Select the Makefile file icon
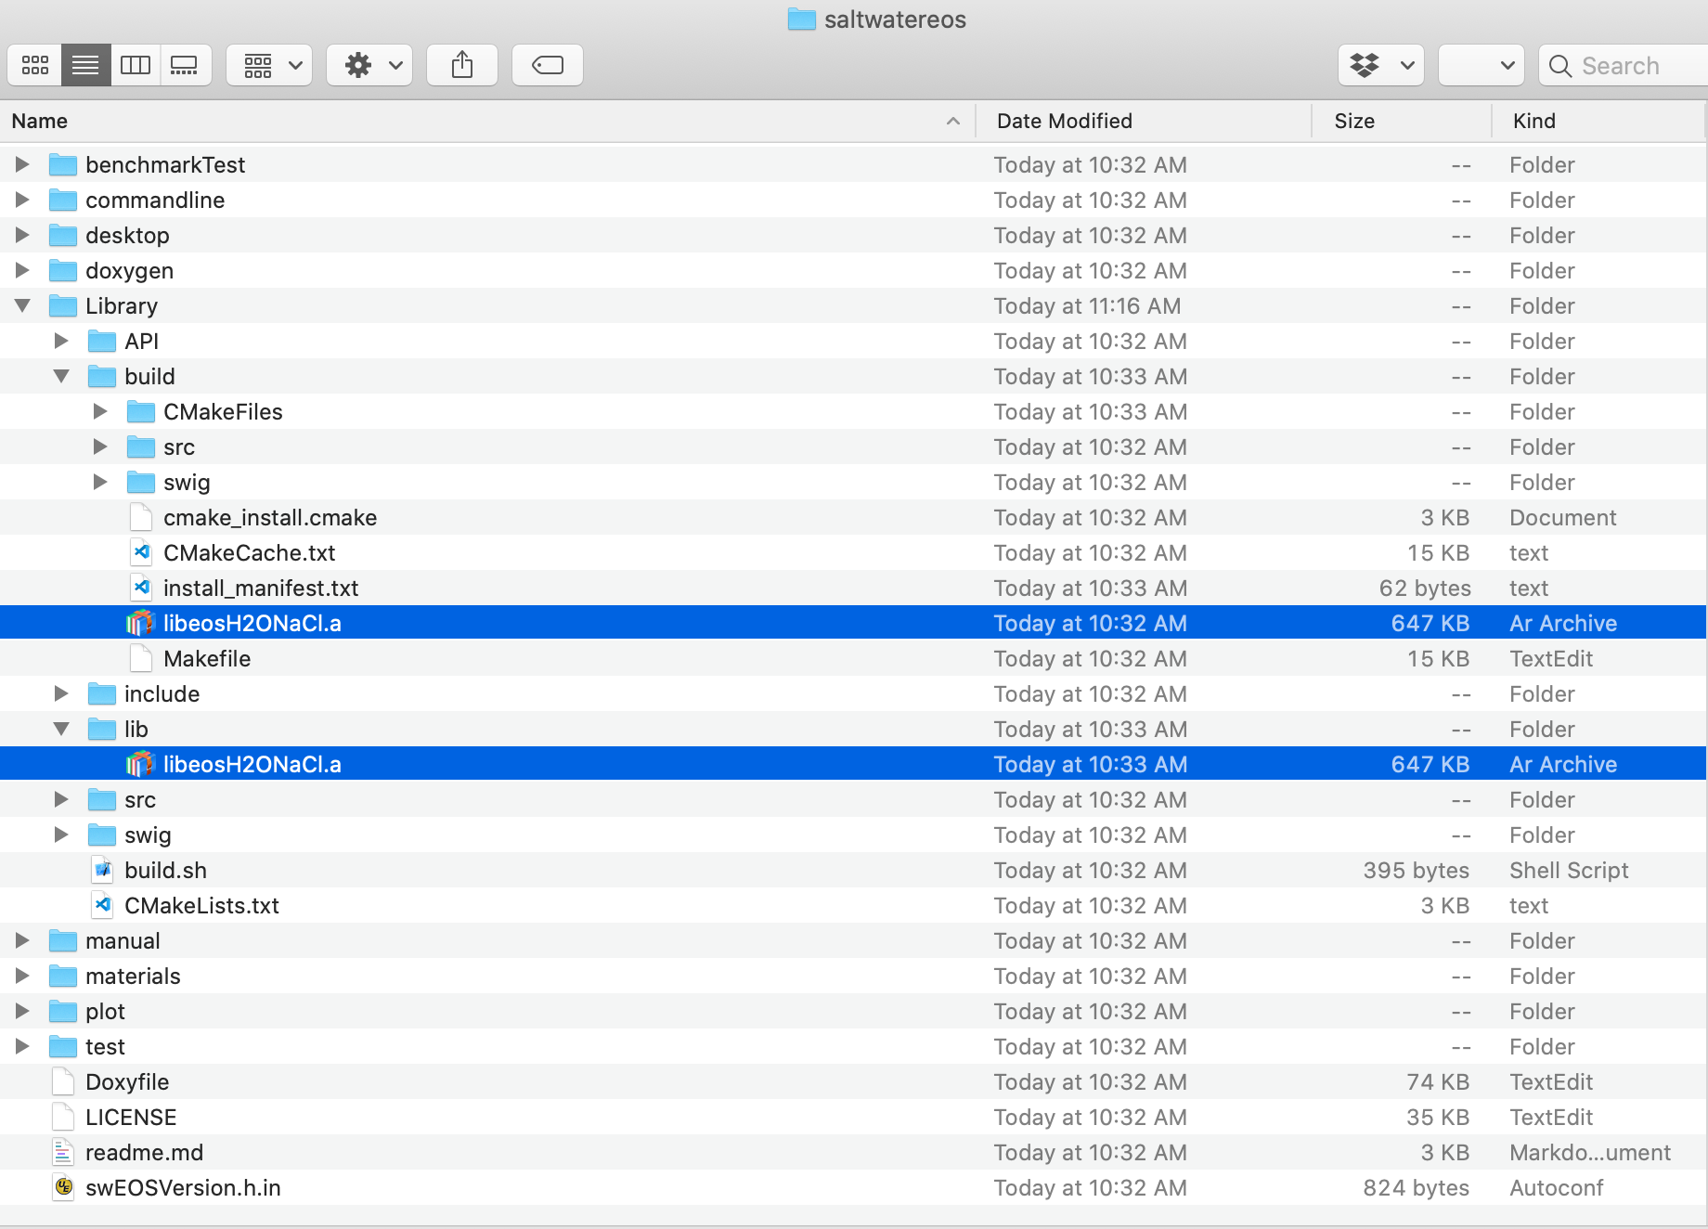The image size is (1708, 1229). [141, 658]
